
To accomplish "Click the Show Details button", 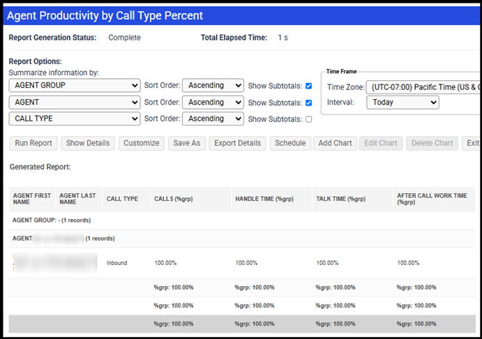I will [x=88, y=143].
